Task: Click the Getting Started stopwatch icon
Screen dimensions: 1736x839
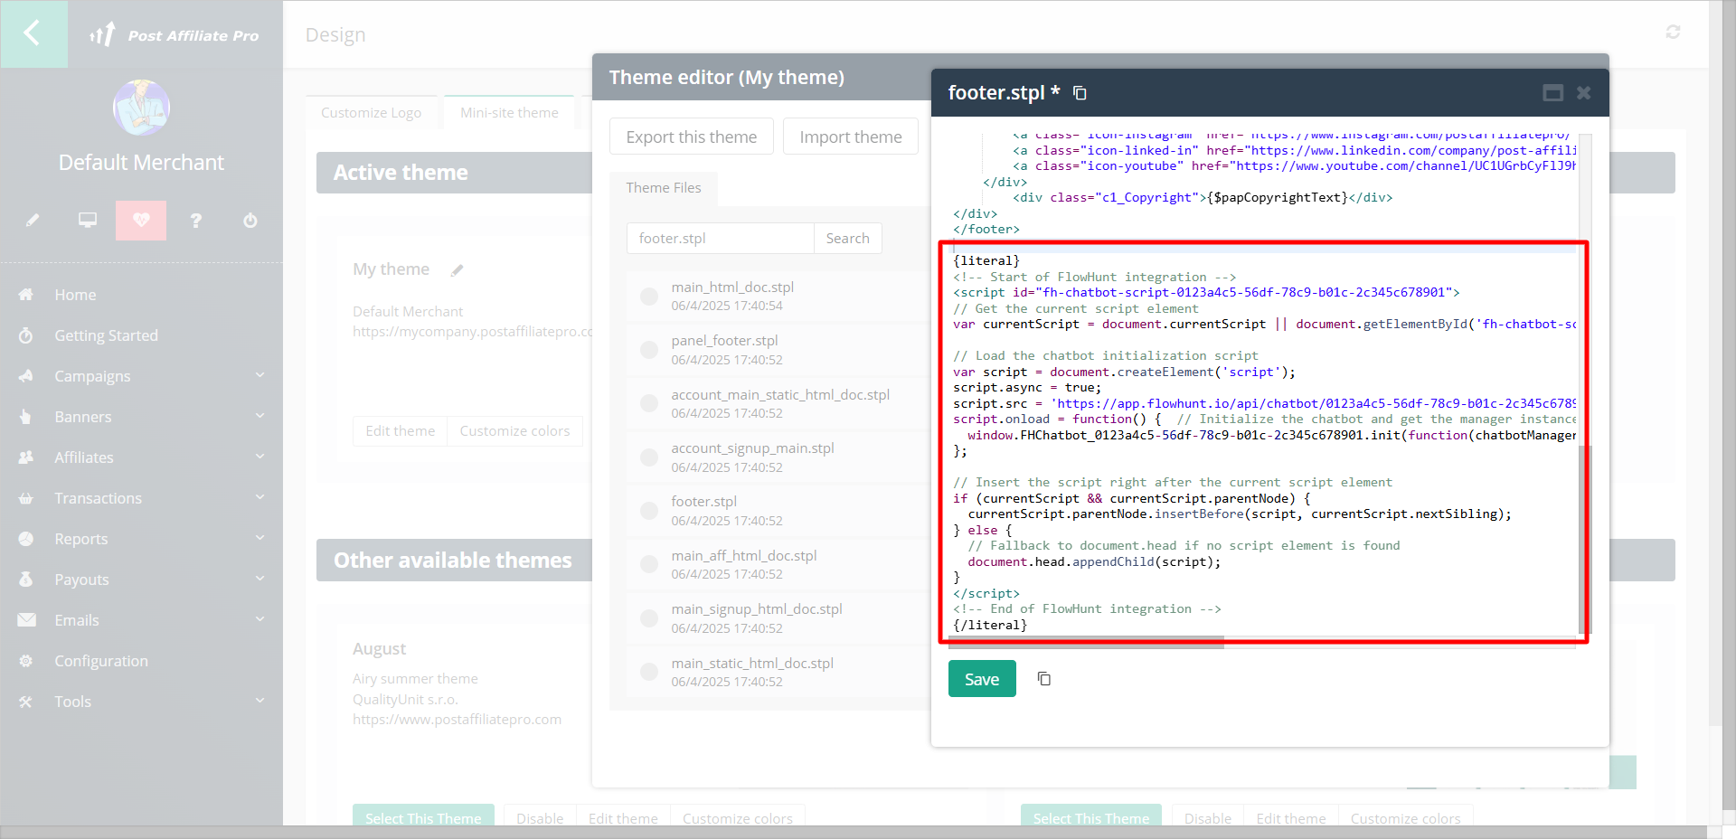Action: (26, 335)
